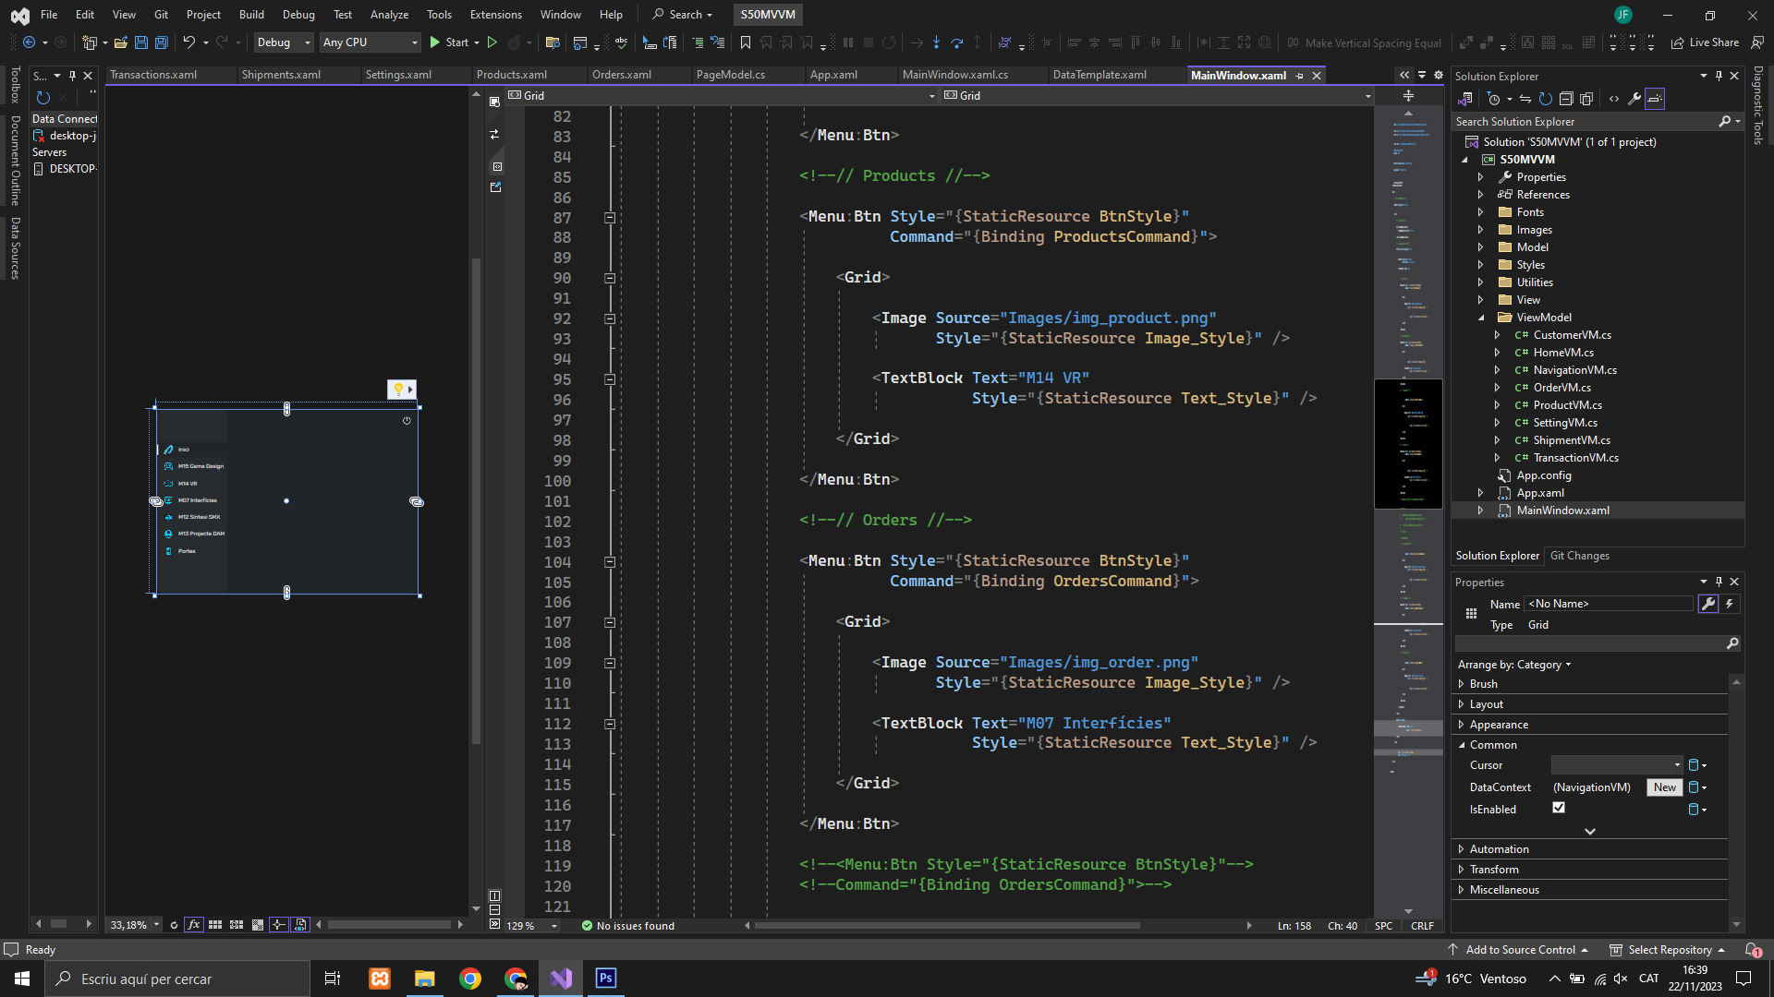This screenshot has height=997, width=1774.
Task: Click the event handlers lightning bolt icon
Action: (1730, 604)
